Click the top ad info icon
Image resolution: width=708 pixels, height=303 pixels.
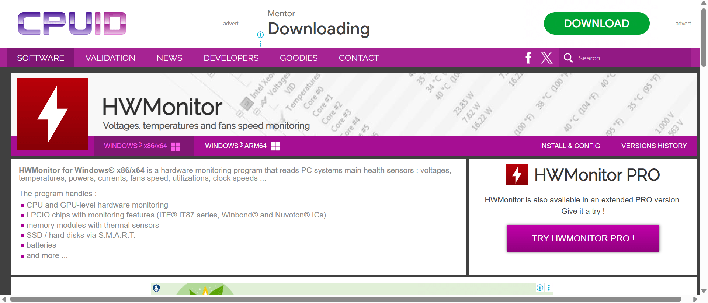pyautogui.click(x=260, y=35)
